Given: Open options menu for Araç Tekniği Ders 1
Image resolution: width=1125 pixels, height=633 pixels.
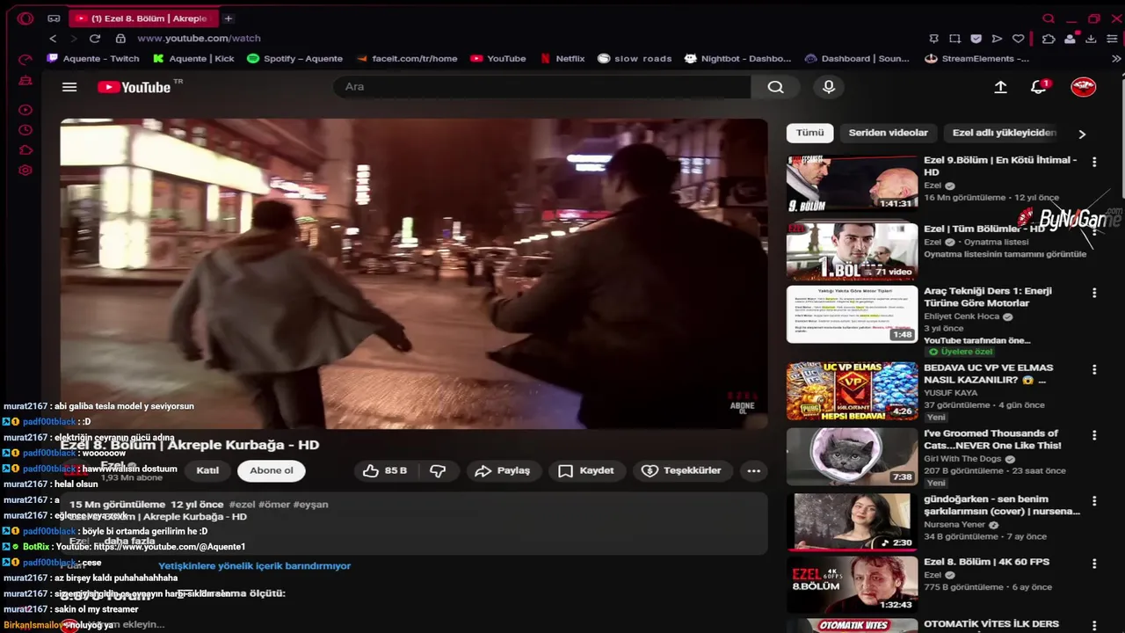Looking at the screenshot, I should point(1094,294).
